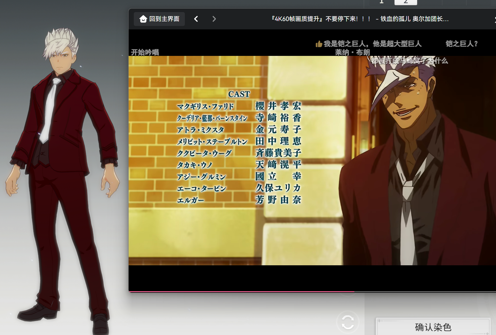Click the danmaku 我是铠之巨人，他是超大型巨人
Screen dimensions: 496x335
click(373, 44)
